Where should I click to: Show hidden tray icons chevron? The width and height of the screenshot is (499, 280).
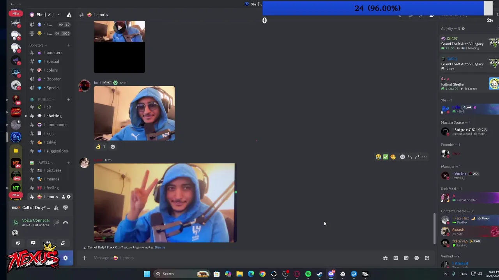pos(445,274)
